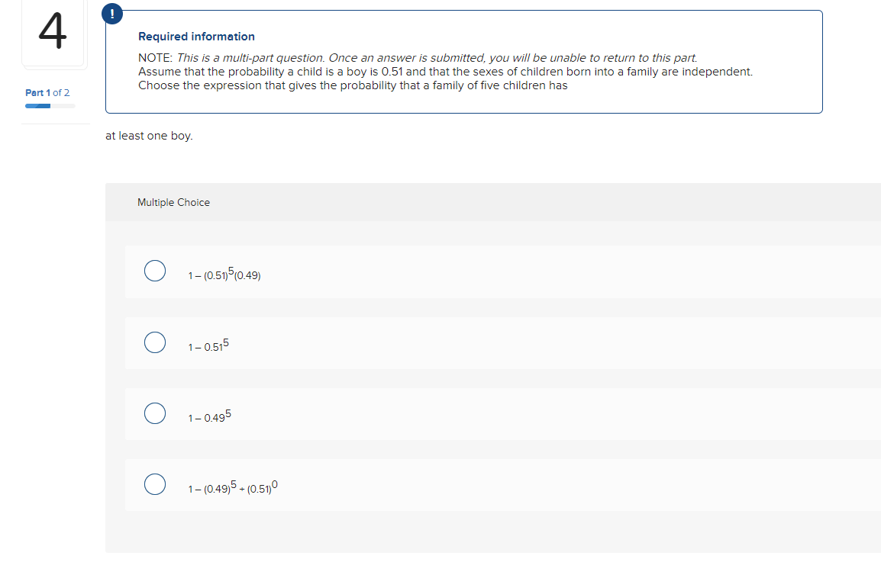This screenshot has height=562, width=881.
Task: Click the Part 1 of 2 label
Action: 47,92
